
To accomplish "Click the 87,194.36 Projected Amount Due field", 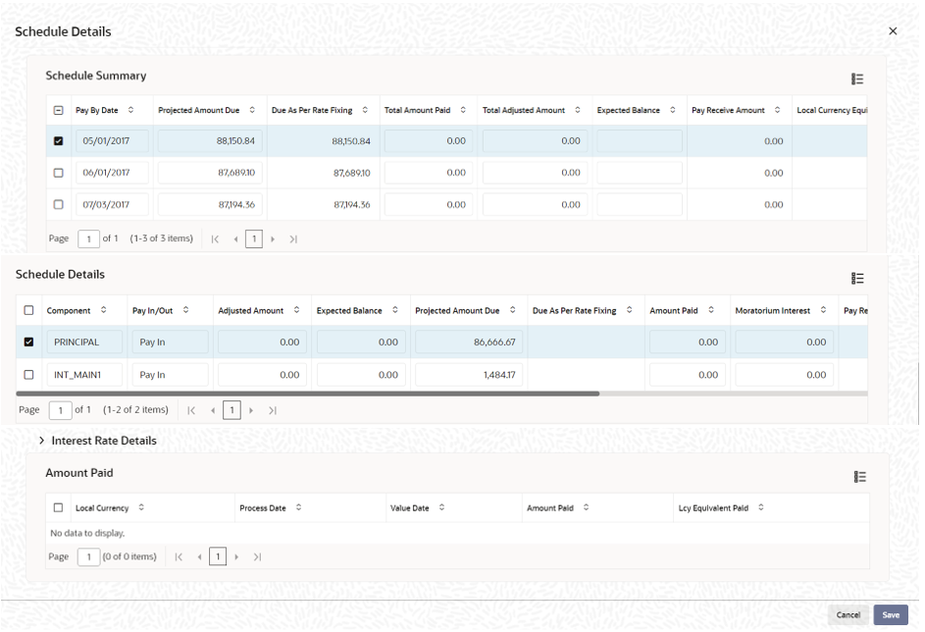I will [x=210, y=204].
